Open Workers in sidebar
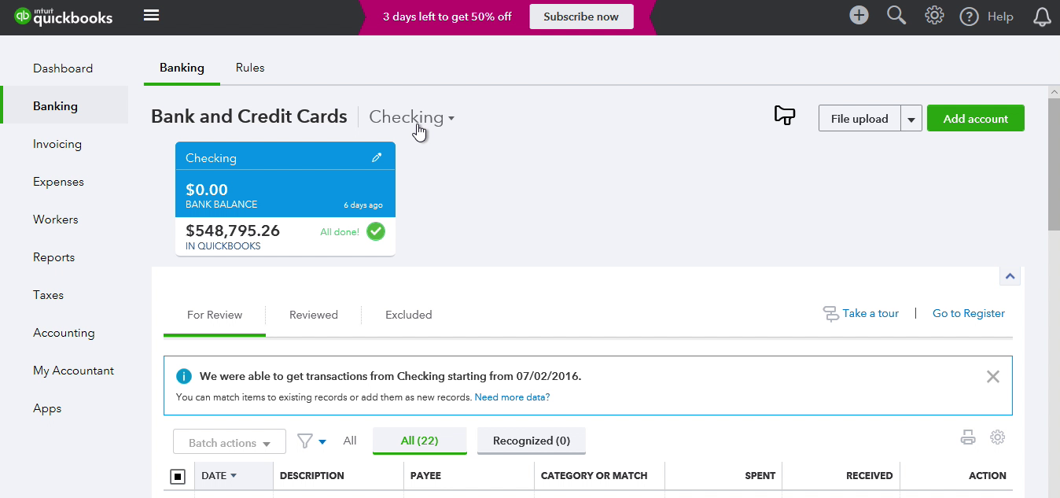Viewport: 1060px width, 498px height. pos(56,219)
